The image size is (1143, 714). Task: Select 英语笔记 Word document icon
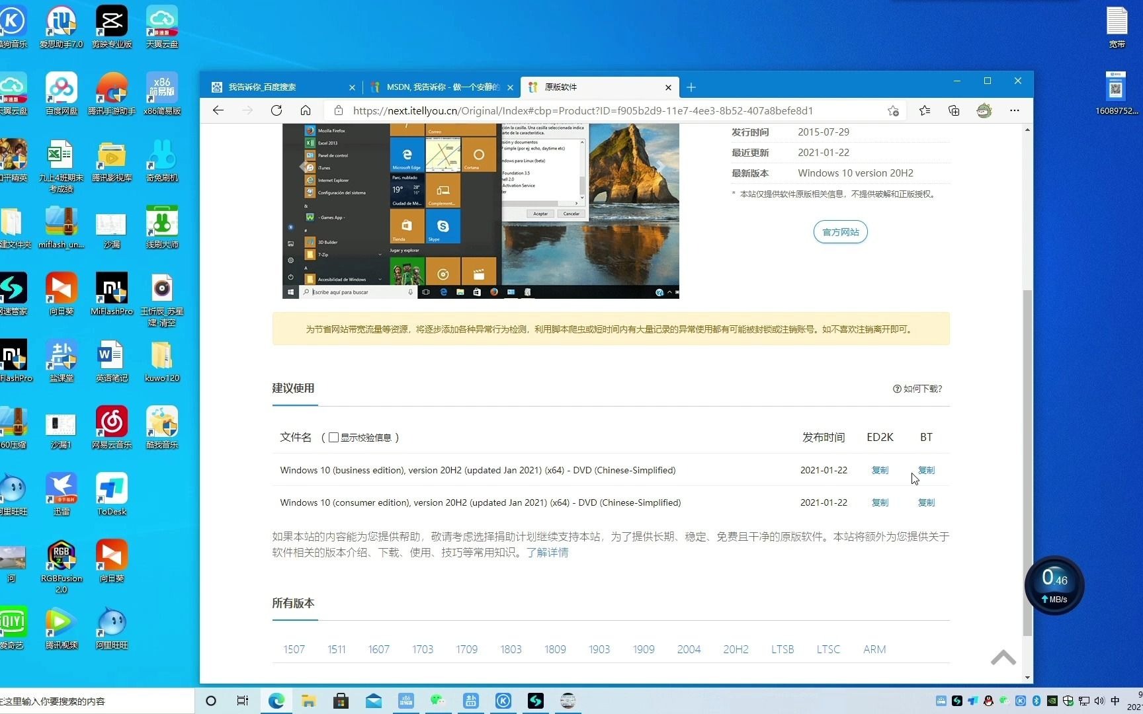(x=112, y=361)
